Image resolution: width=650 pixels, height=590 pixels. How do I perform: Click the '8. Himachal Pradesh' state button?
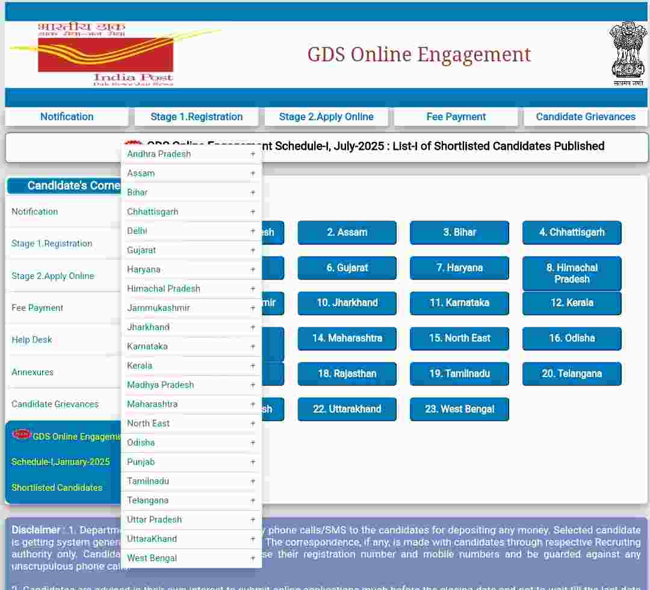(x=572, y=274)
